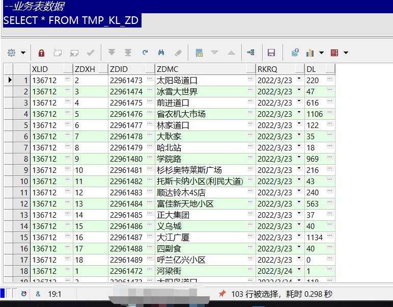This screenshot has width=393, height=307.
Task: Fetch last page with double down arrow
Action: pyautogui.click(x=128, y=53)
